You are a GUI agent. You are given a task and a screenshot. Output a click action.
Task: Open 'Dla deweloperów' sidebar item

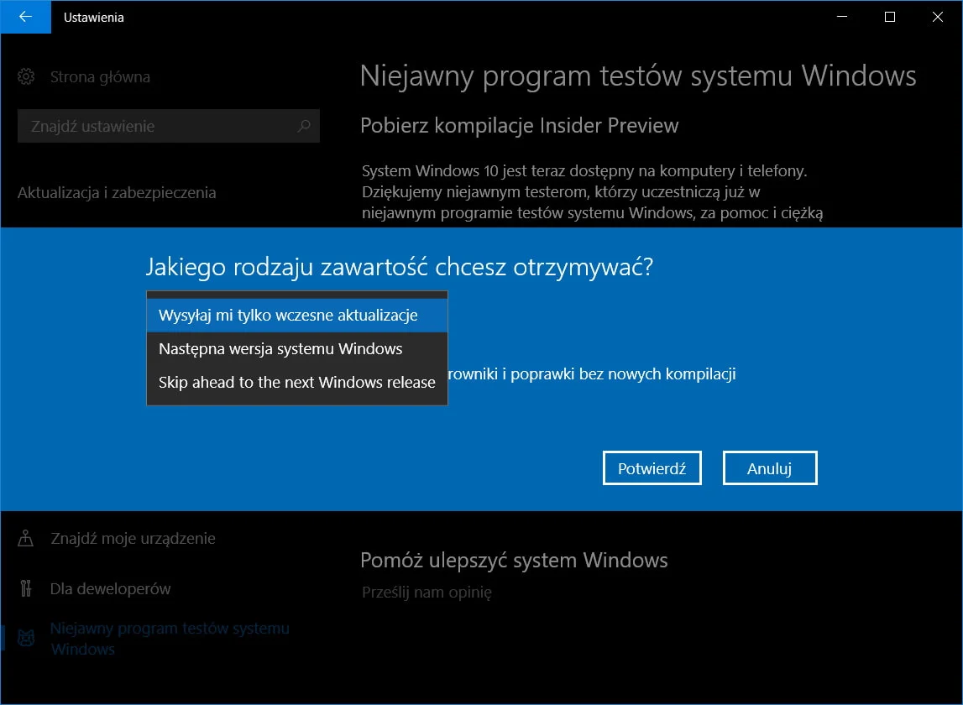point(110,588)
